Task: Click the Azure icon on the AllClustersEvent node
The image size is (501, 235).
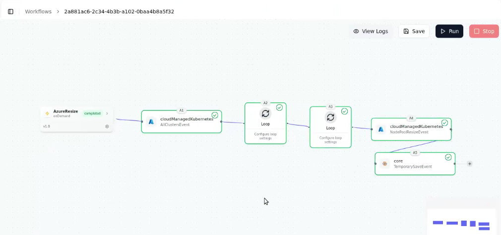Action: click(x=151, y=121)
